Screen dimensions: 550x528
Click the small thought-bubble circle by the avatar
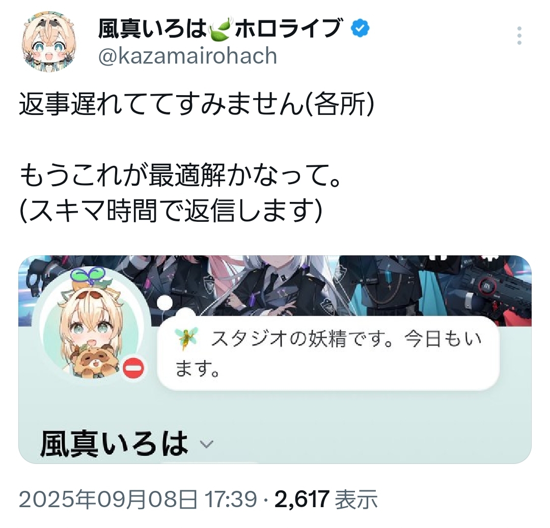point(165,303)
